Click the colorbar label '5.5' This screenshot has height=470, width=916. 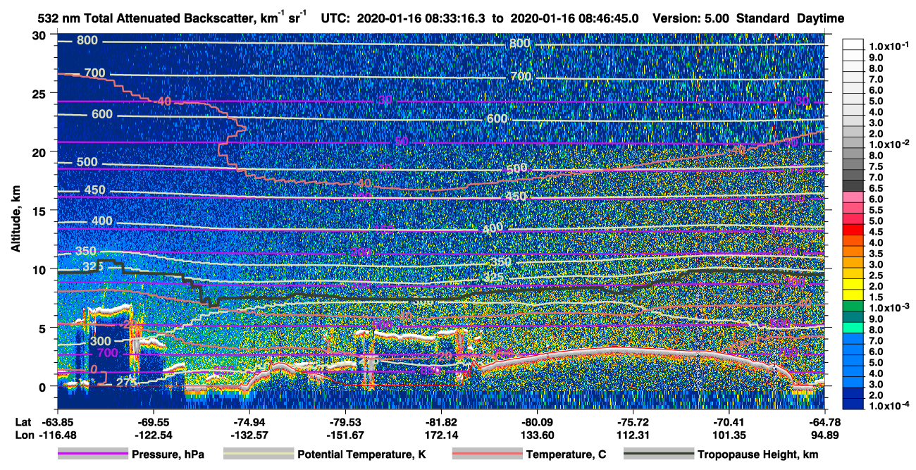[875, 210]
